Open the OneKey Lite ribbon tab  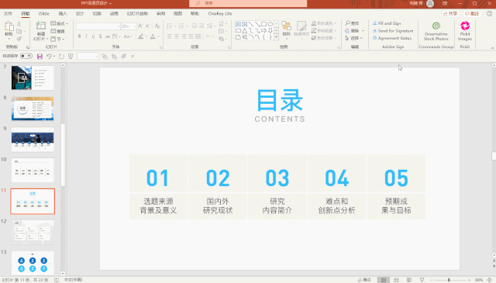pyautogui.click(x=220, y=14)
